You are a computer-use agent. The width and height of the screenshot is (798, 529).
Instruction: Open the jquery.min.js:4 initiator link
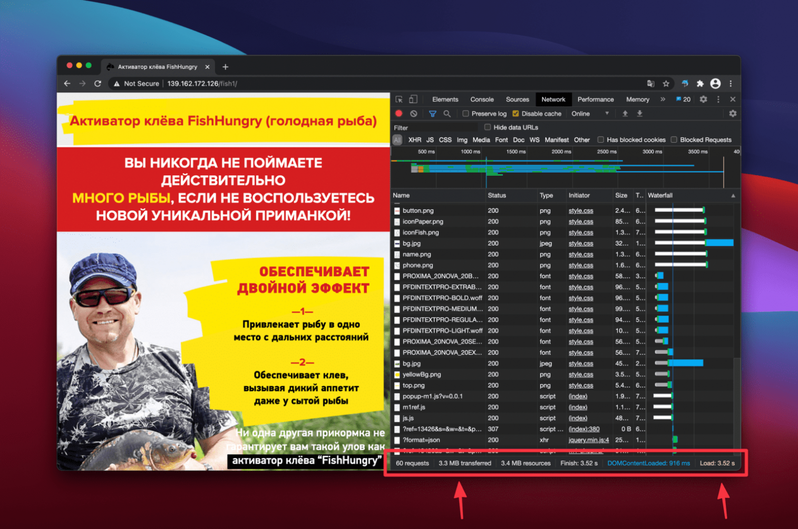[x=589, y=440]
